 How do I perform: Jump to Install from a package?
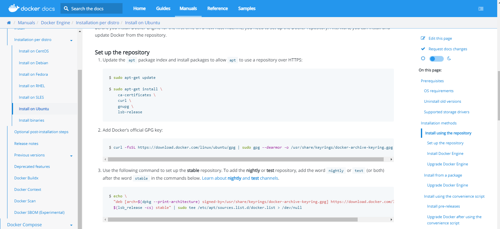coord(443,175)
